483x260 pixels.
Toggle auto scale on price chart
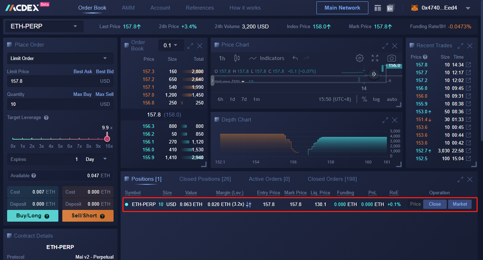pos(392,99)
